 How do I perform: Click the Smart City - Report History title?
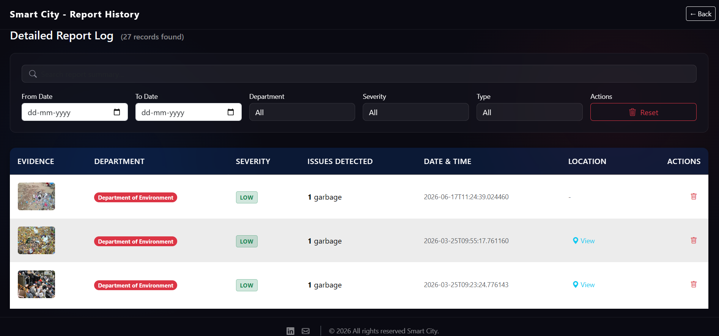click(x=75, y=14)
